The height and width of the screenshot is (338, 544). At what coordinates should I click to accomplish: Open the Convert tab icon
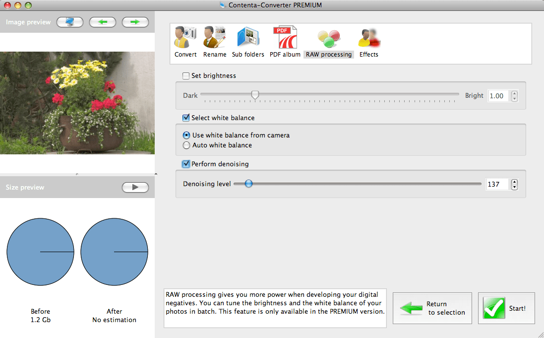185,37
